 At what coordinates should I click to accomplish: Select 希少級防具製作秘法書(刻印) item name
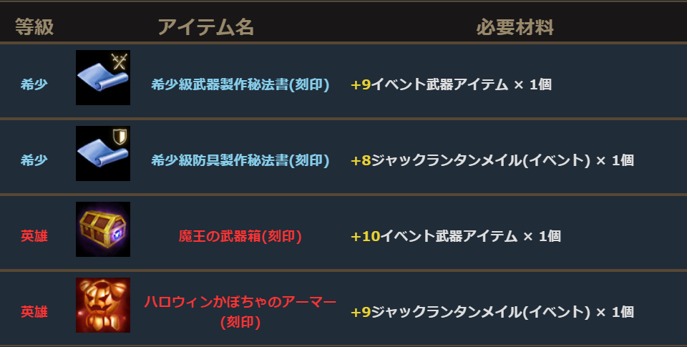(x=240, y=160)
